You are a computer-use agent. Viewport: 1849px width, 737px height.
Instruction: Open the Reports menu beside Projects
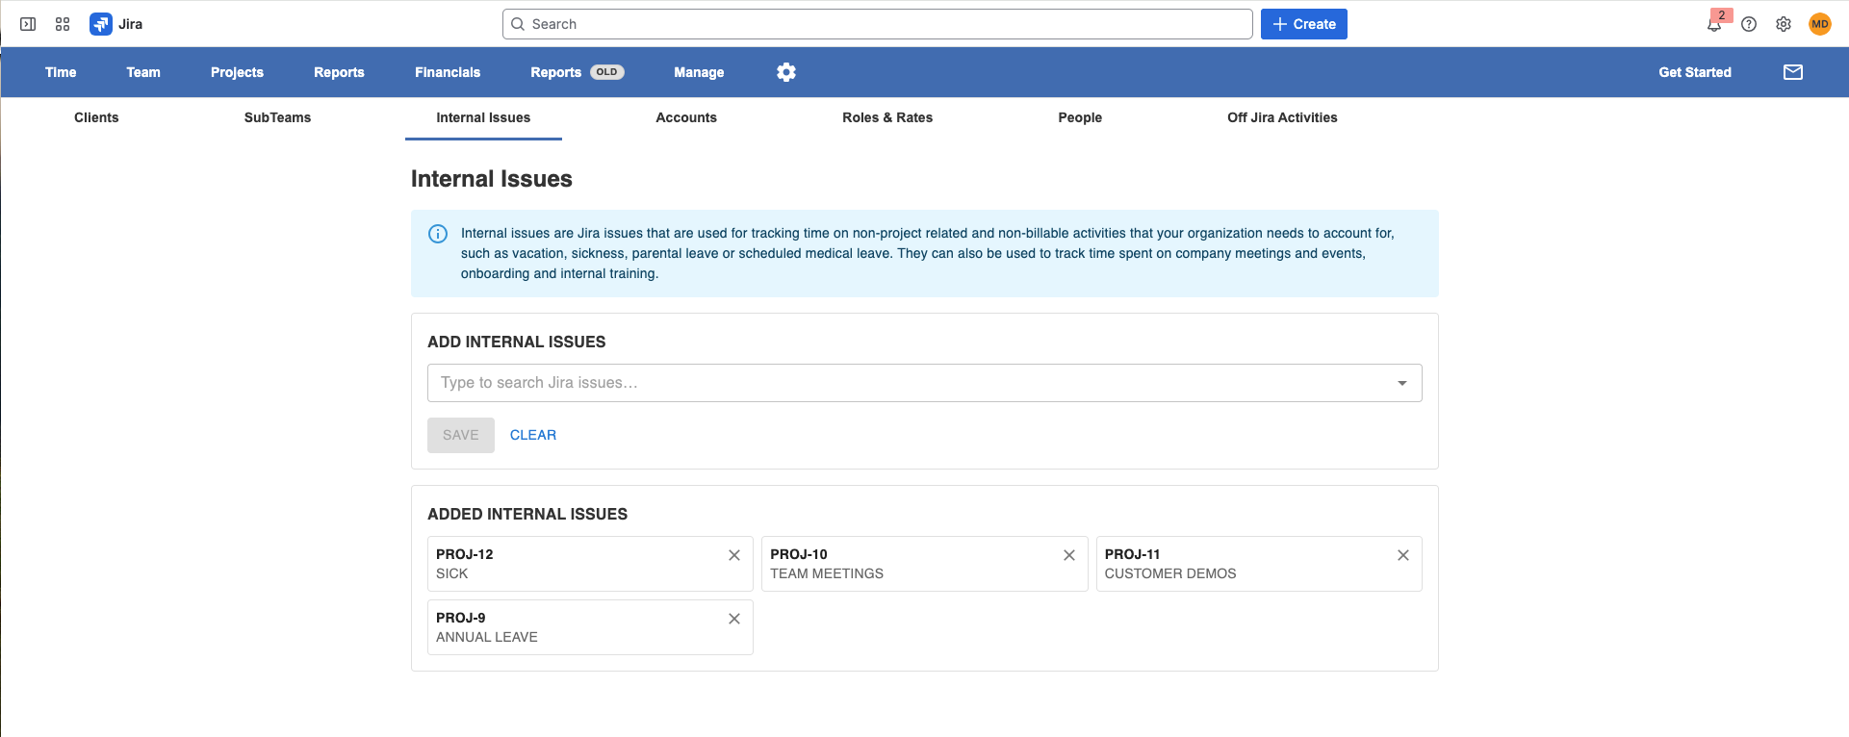point(339,72)
